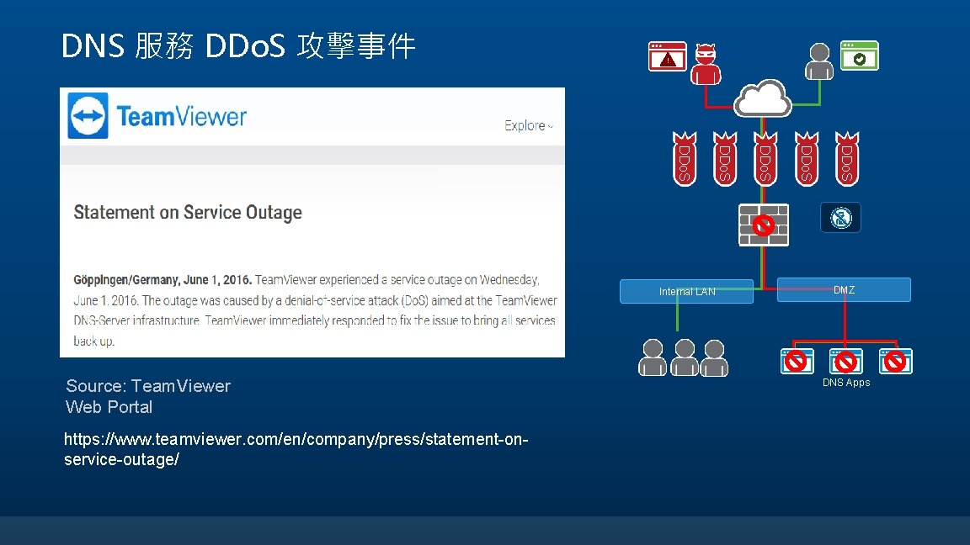Screen dimensions: 970x545
Task: Click the center DDoS bomb on the green line
Action: (x=765, y=159)
